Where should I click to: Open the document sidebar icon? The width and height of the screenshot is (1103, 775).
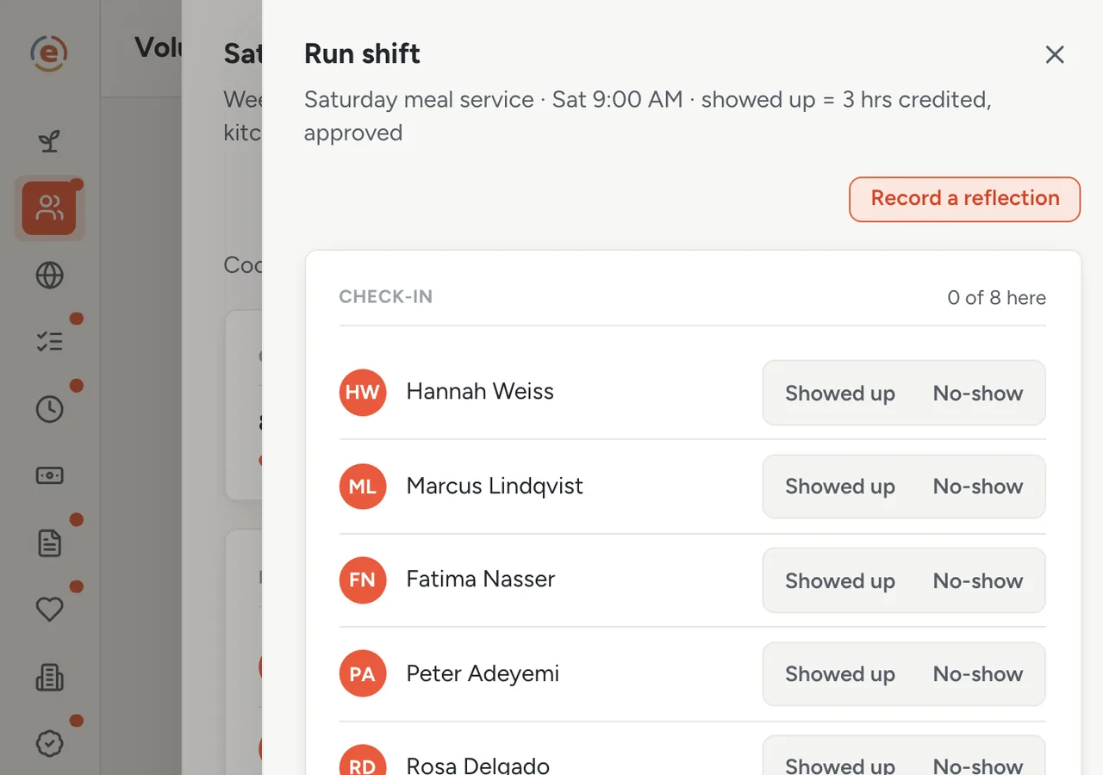pyautogui.click(x=49, y=542)
